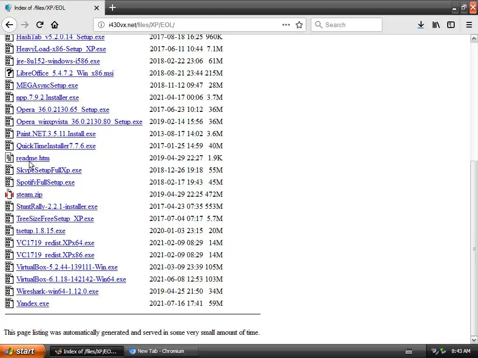Select the Index of /files/XP/EOL tab

(52, 7)
